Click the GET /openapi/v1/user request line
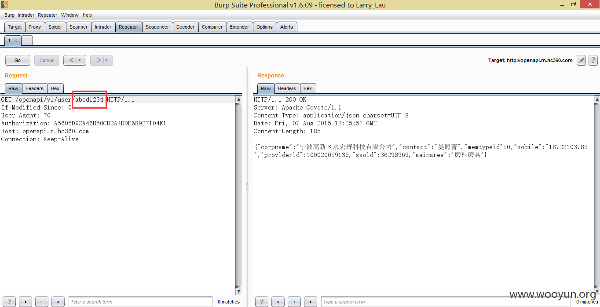 tap(68, 100)
